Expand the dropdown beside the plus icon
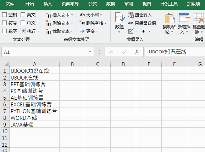Screen dimensions: 205x152 (149, 31)
